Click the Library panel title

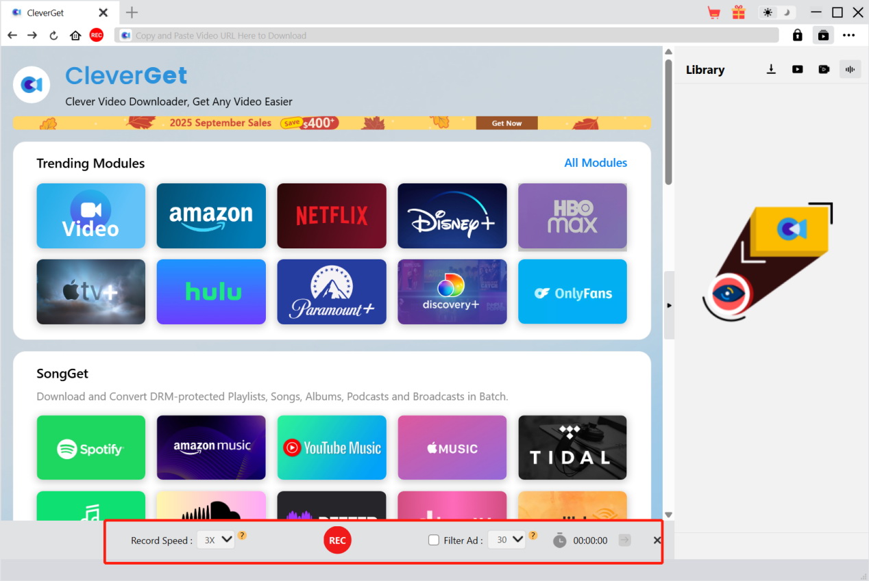[705, 70]
